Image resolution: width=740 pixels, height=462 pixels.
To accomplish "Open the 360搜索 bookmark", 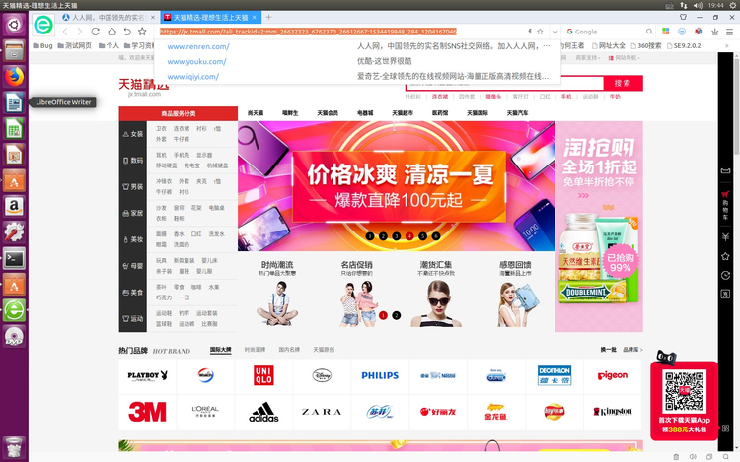I will [645, 45].
